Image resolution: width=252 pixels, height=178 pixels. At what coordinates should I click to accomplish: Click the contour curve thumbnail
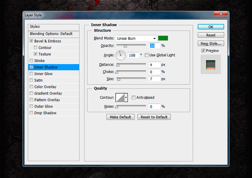(x=120, y=97)
